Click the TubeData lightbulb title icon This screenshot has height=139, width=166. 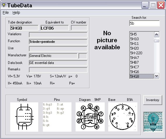[x=4, y=5]
